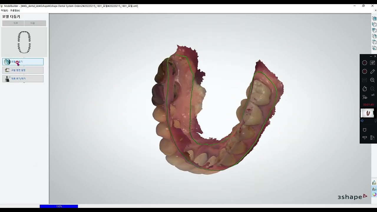Click the 다음 next button
Screen dimensions: 377x212
35,23
